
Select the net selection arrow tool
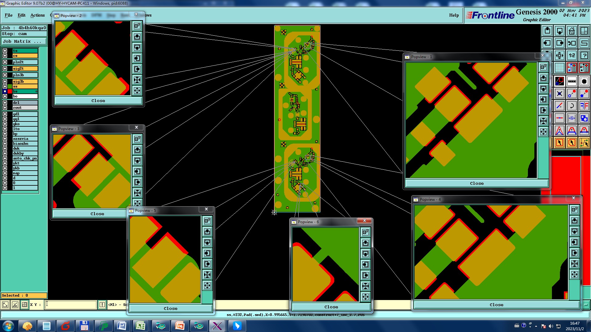[x=584, y=143]
